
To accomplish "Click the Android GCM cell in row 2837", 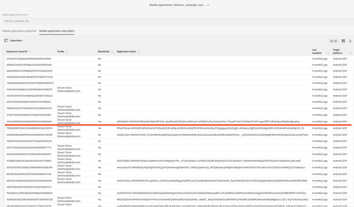I will (340, 187).
